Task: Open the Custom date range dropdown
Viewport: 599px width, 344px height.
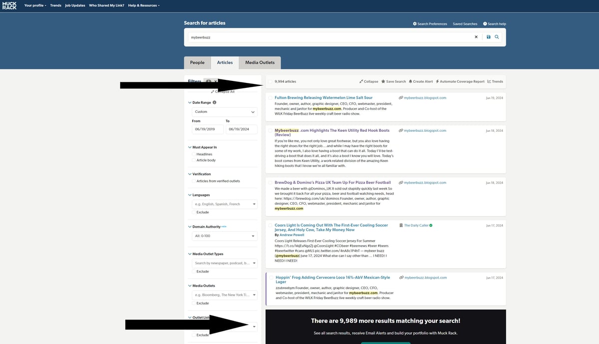Action: 225,112
